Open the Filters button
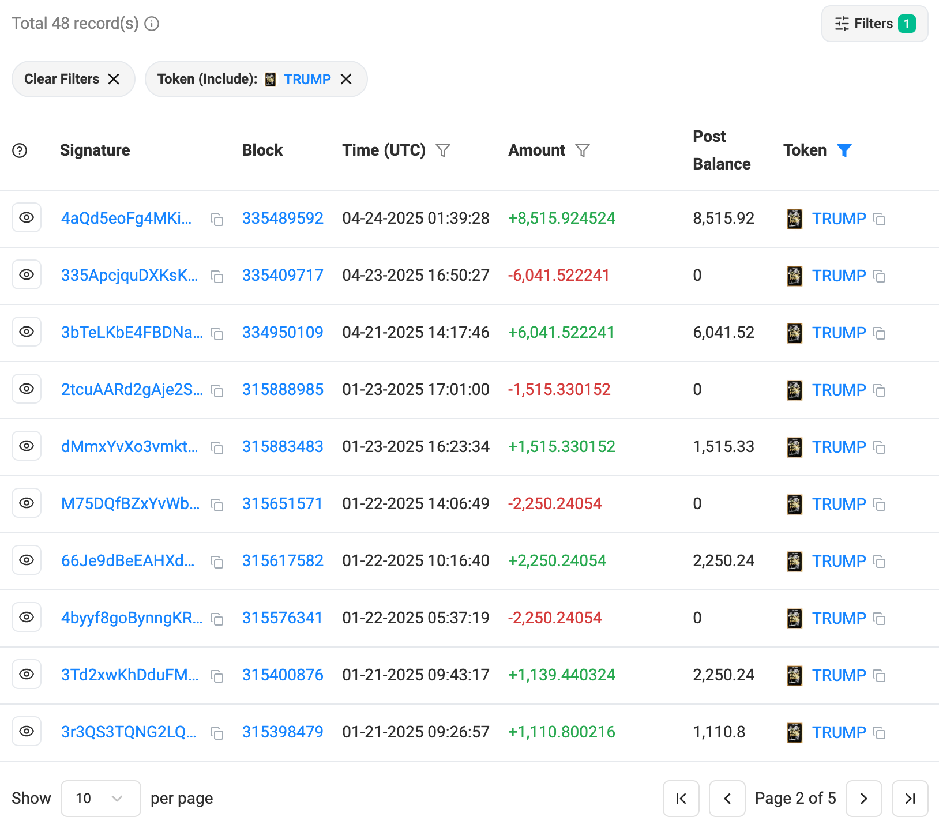Image resolution: width=939 pixels, height=828 pixels. (874, 24)
